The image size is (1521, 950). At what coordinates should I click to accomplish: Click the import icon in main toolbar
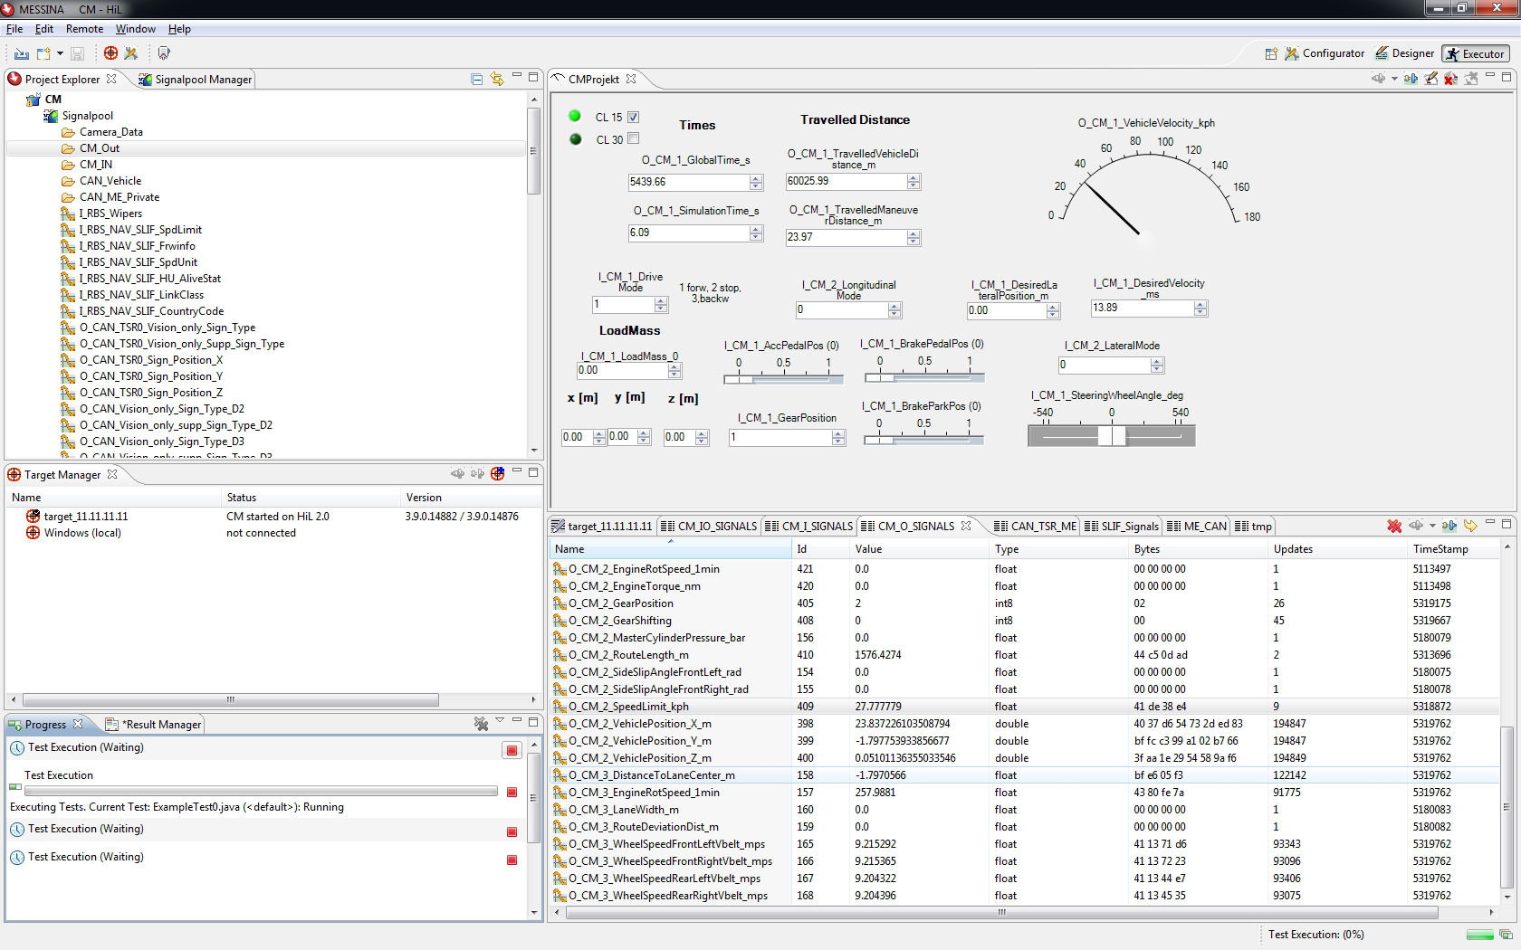point(22,53)
